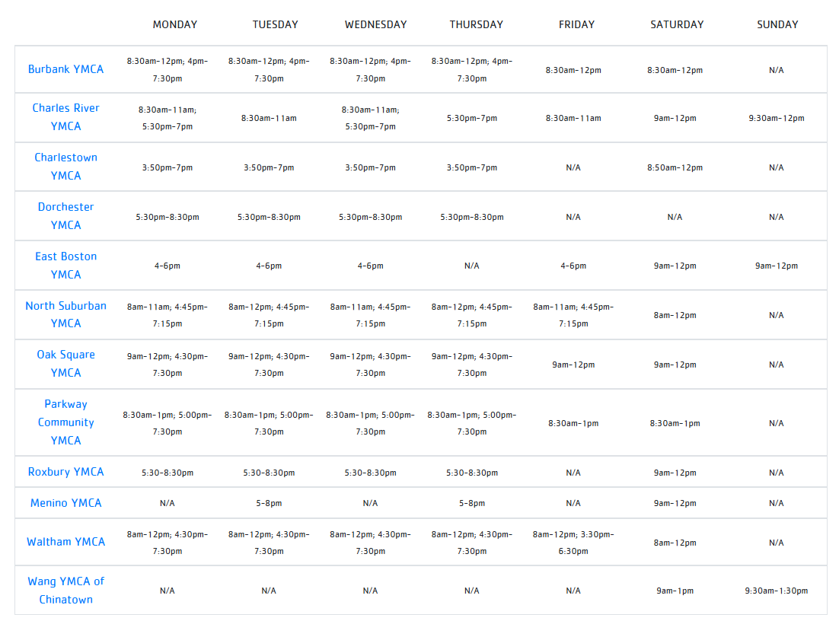
Task: Click the SUNDAY column header
Action: click(x=777, y=24)
